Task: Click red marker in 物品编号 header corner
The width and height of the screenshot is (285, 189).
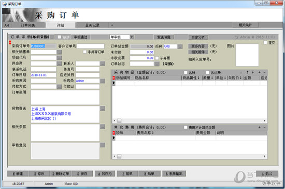Action: (113, 78)
